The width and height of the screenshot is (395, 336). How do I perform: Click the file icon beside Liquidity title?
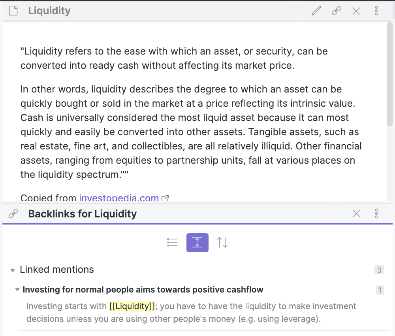(x=13, y=11)
